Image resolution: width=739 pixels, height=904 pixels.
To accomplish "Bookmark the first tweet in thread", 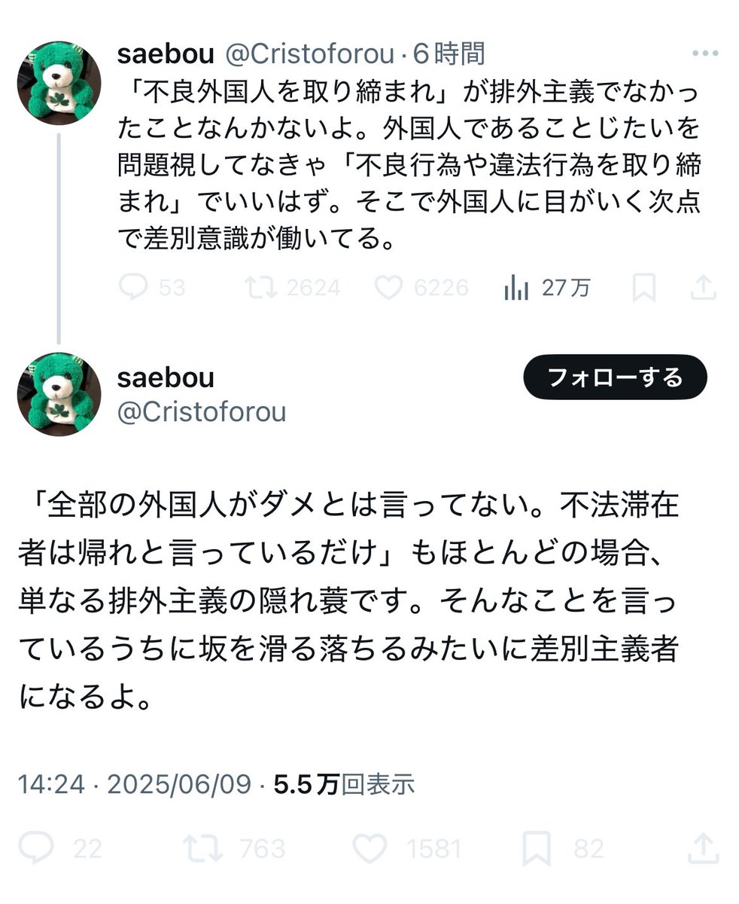I will (x=643, y=288).
